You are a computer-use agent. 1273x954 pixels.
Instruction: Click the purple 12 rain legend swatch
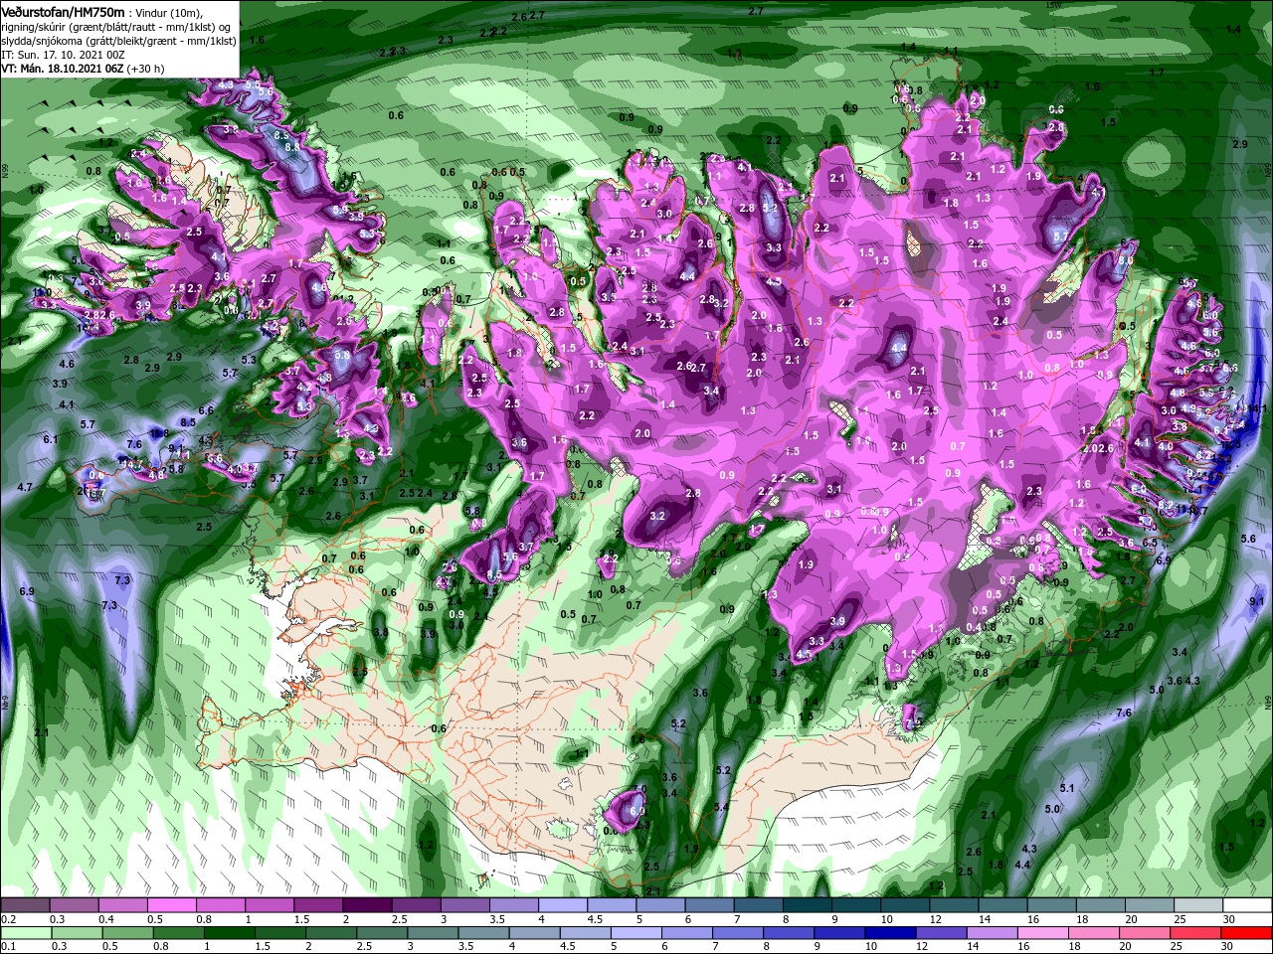(942, 933)
